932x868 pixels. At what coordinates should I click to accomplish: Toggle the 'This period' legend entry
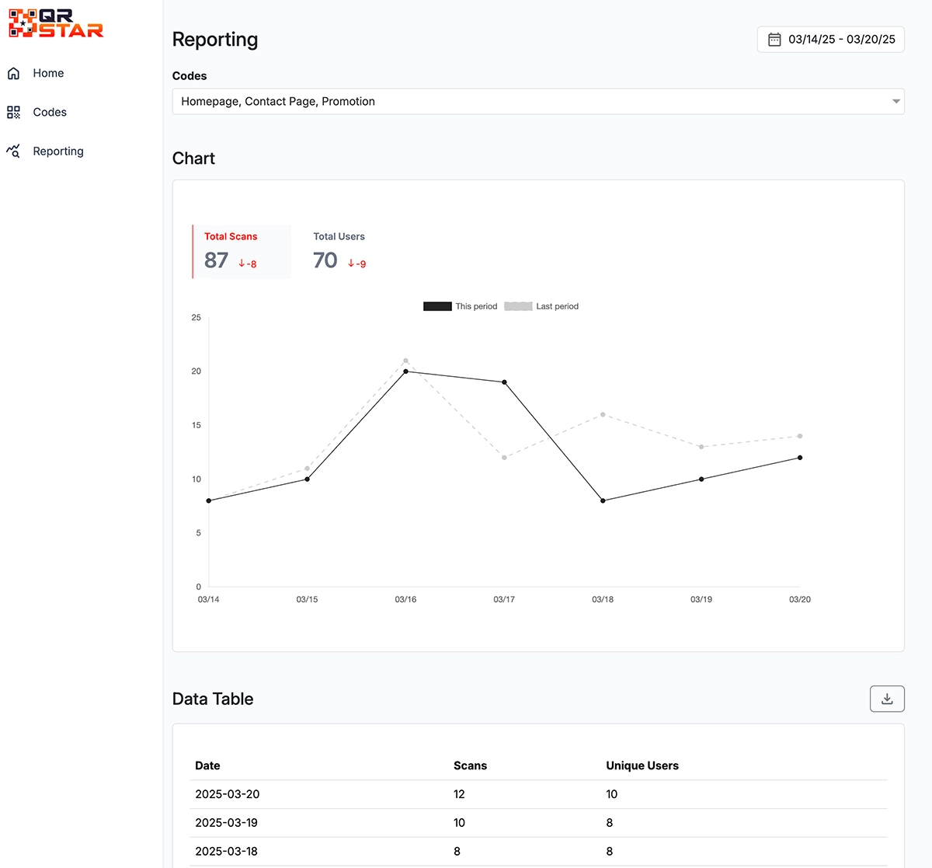(x=460, y=306)
